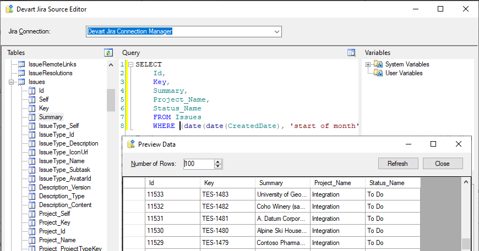Select cell with Id 11533
479x251 pixels.
(x=172, y=194)
